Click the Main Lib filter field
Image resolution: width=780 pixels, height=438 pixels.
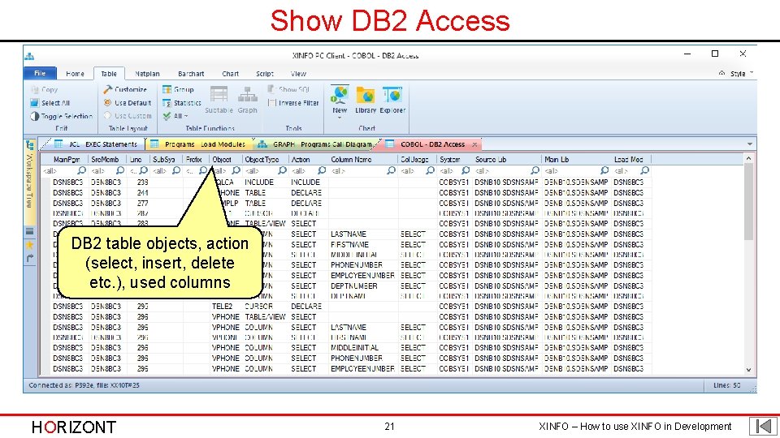coord(575,170)
